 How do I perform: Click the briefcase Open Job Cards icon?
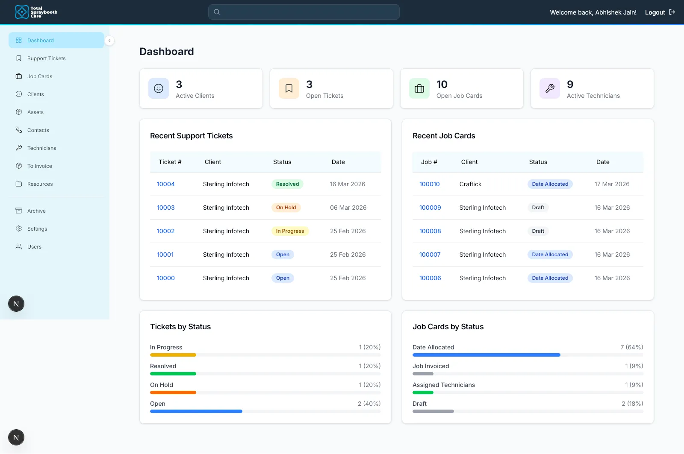pos(419,88)
